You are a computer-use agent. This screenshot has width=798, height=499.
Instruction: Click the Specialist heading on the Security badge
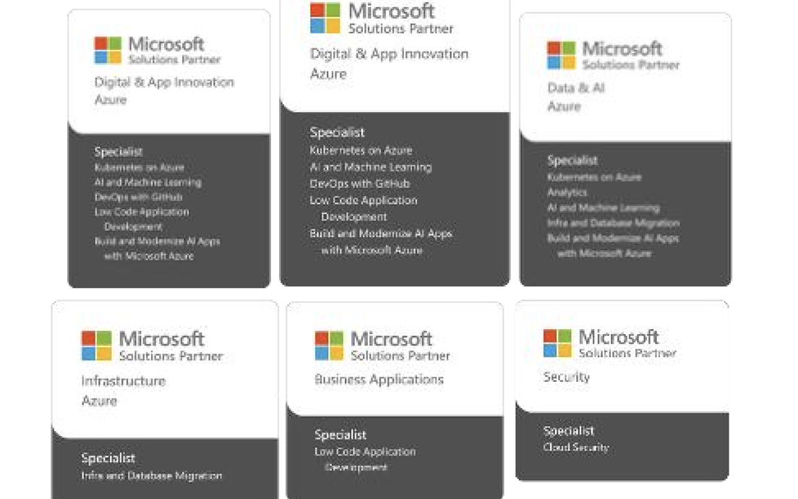coord(568,431)
